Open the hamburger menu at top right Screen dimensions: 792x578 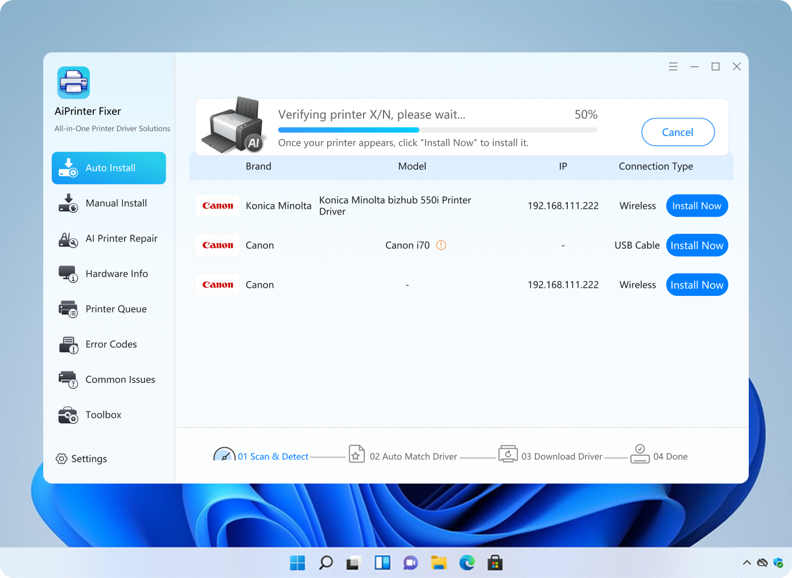(x=673, y=66)
